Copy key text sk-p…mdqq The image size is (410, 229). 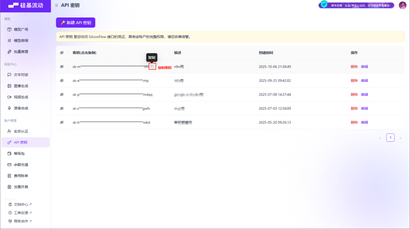point(112,95)
